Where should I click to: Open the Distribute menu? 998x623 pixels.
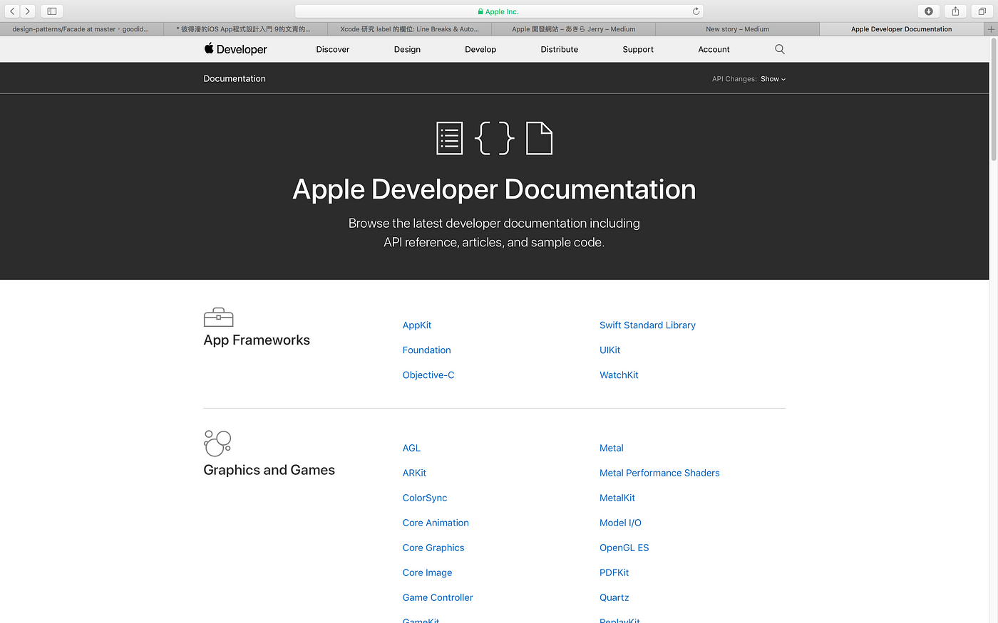click(x=560, y=49)
